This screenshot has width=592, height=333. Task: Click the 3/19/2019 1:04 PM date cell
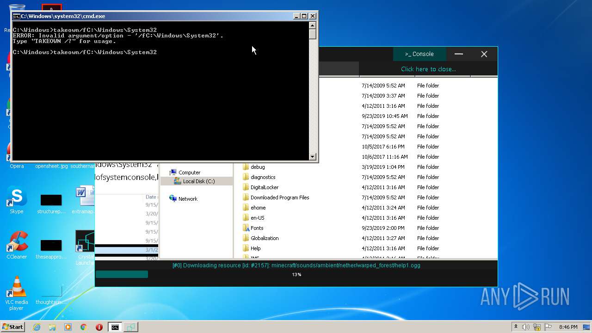[x=383, y=167]
